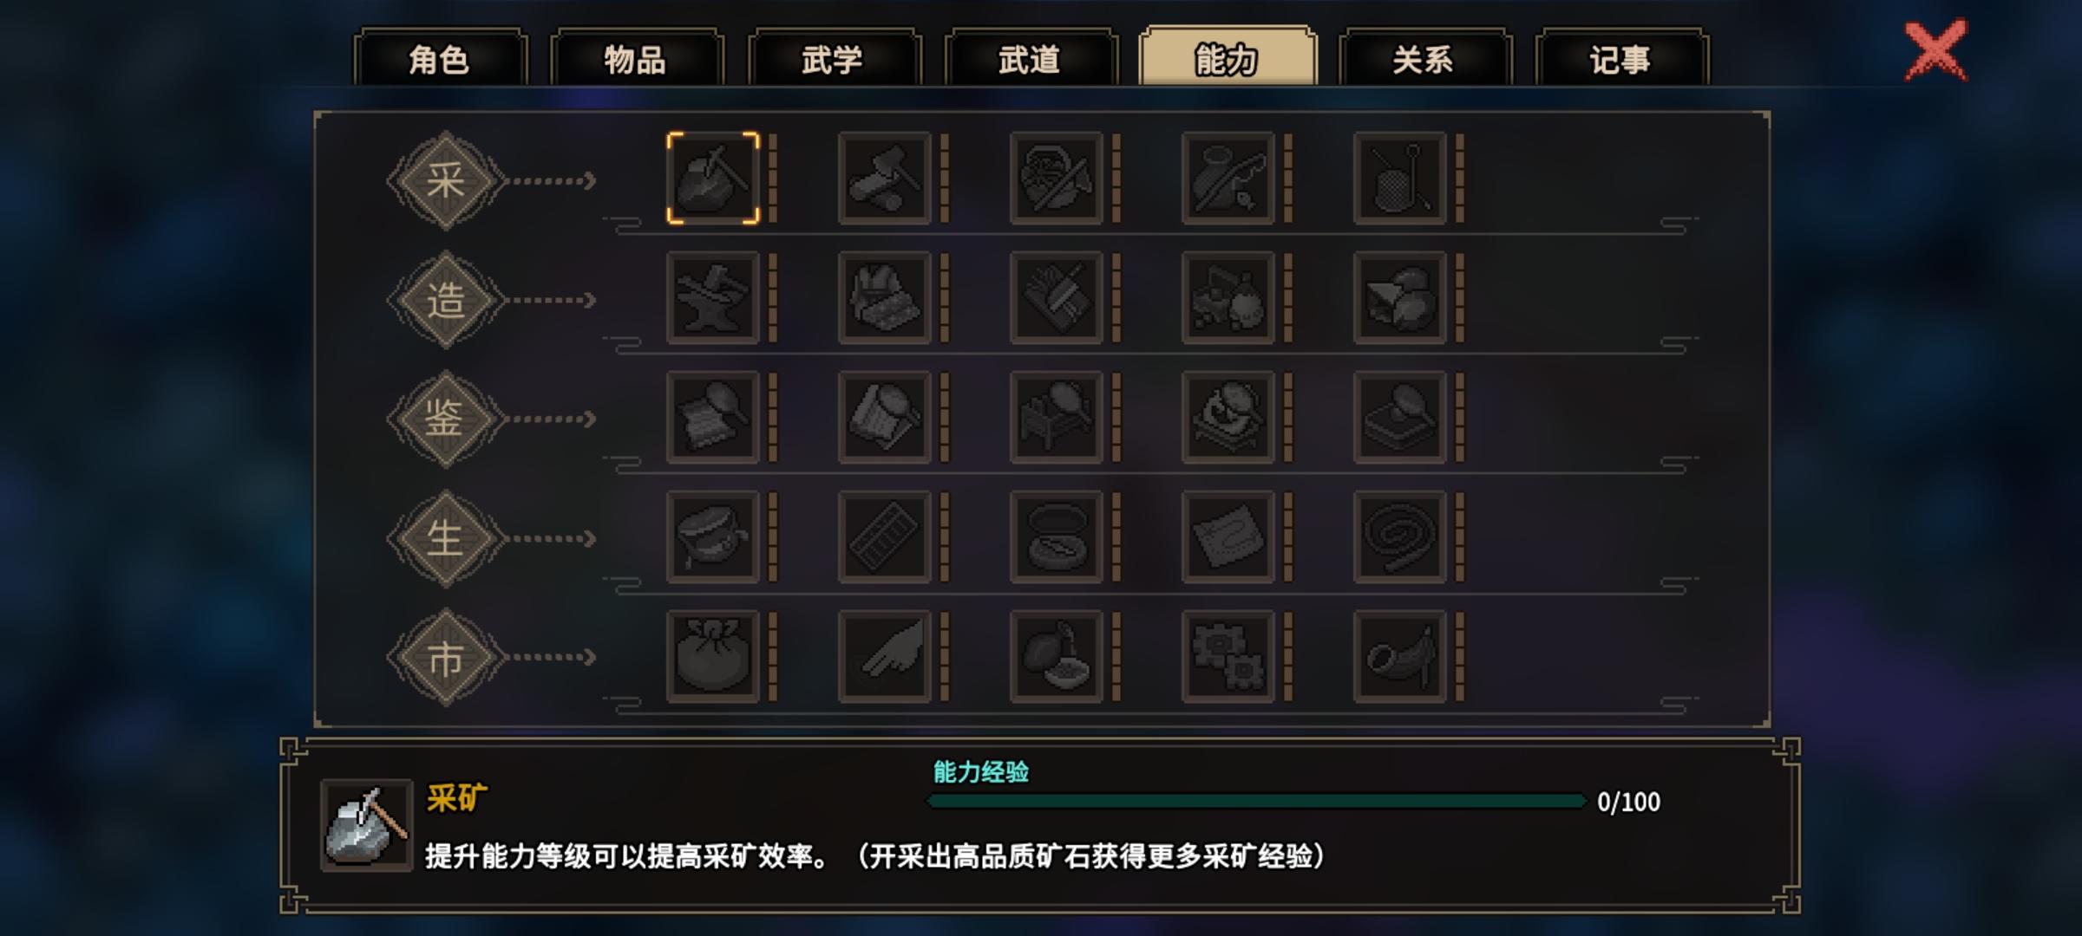Open the 物品 tab
2082x936 pixels.
tap(637, 58)
